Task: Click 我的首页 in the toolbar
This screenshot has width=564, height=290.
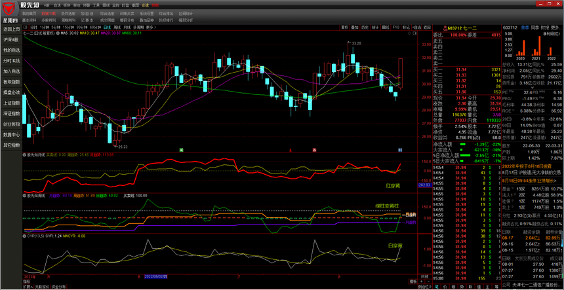Action: coord(29,14)
